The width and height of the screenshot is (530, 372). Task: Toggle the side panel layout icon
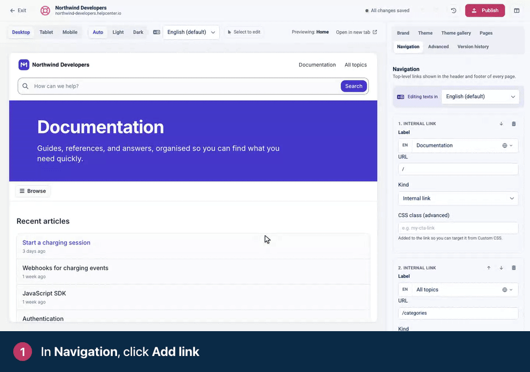point(517,10)
